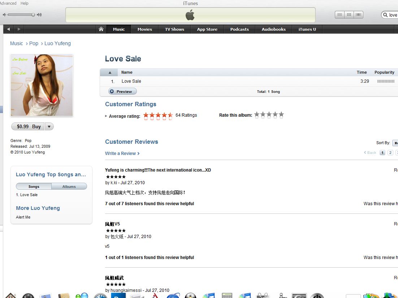Click Pop in the breadcrumb
Screen dimensions: 398x298
[34, 43]
